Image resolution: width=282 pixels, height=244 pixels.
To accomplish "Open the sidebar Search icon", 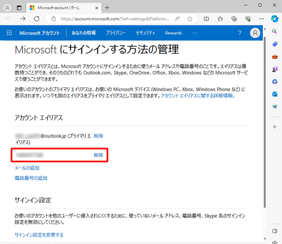I will pyautogui.click(x=275, y=32).
